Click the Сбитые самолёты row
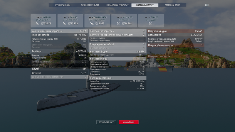This screenshot has height=132, width=235. [x=117, y=48]
